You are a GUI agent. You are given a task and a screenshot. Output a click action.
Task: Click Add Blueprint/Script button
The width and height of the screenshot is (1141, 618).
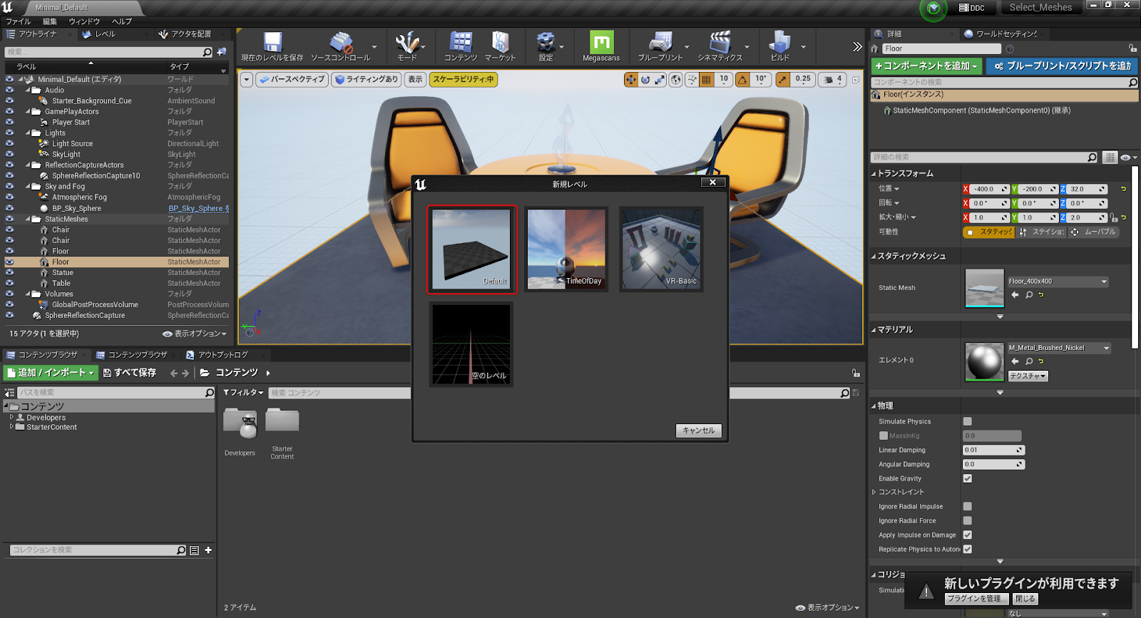click(x=1062, y=66)
